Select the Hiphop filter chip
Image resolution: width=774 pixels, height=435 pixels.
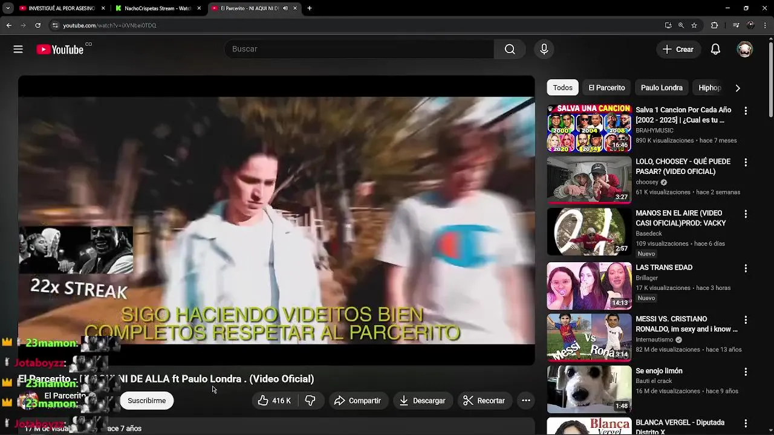[x=710, y=88]
